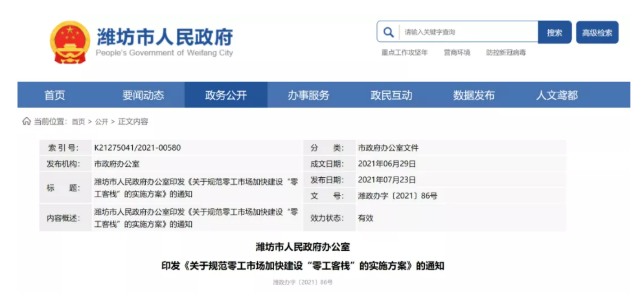This screenshot has height=302, width=644.
Task: Open the 防控新冠病毒 hot link
Action: coord(506,52)
